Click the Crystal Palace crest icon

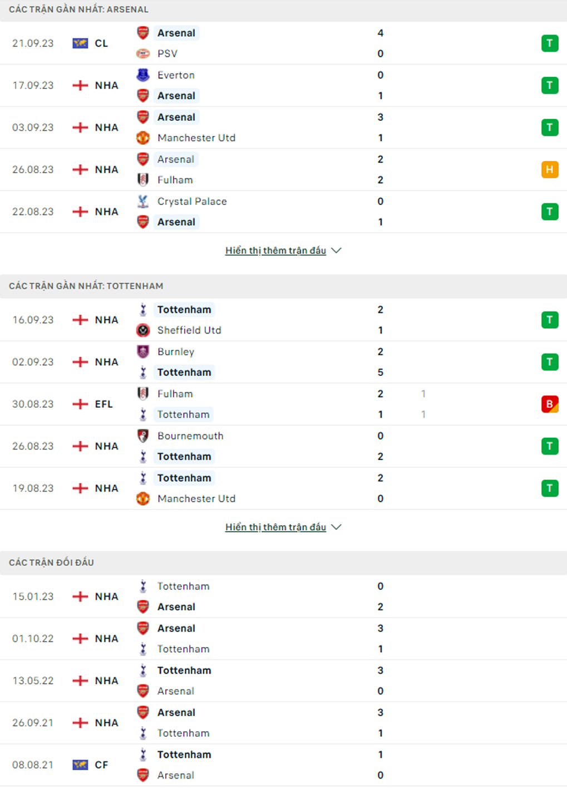coord(143,201)
